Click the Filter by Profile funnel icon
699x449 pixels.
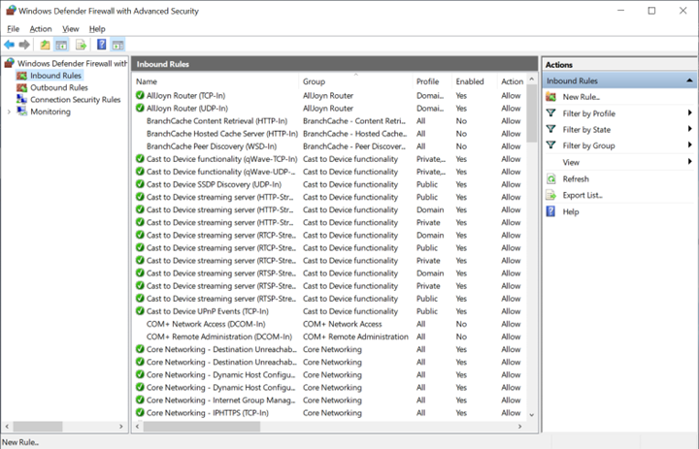[551, 113]
